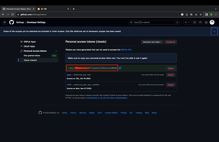Open the Privacy footer link
Viewport: 219px width, 142px height.
pyautogui.click(x=73, y=113)
